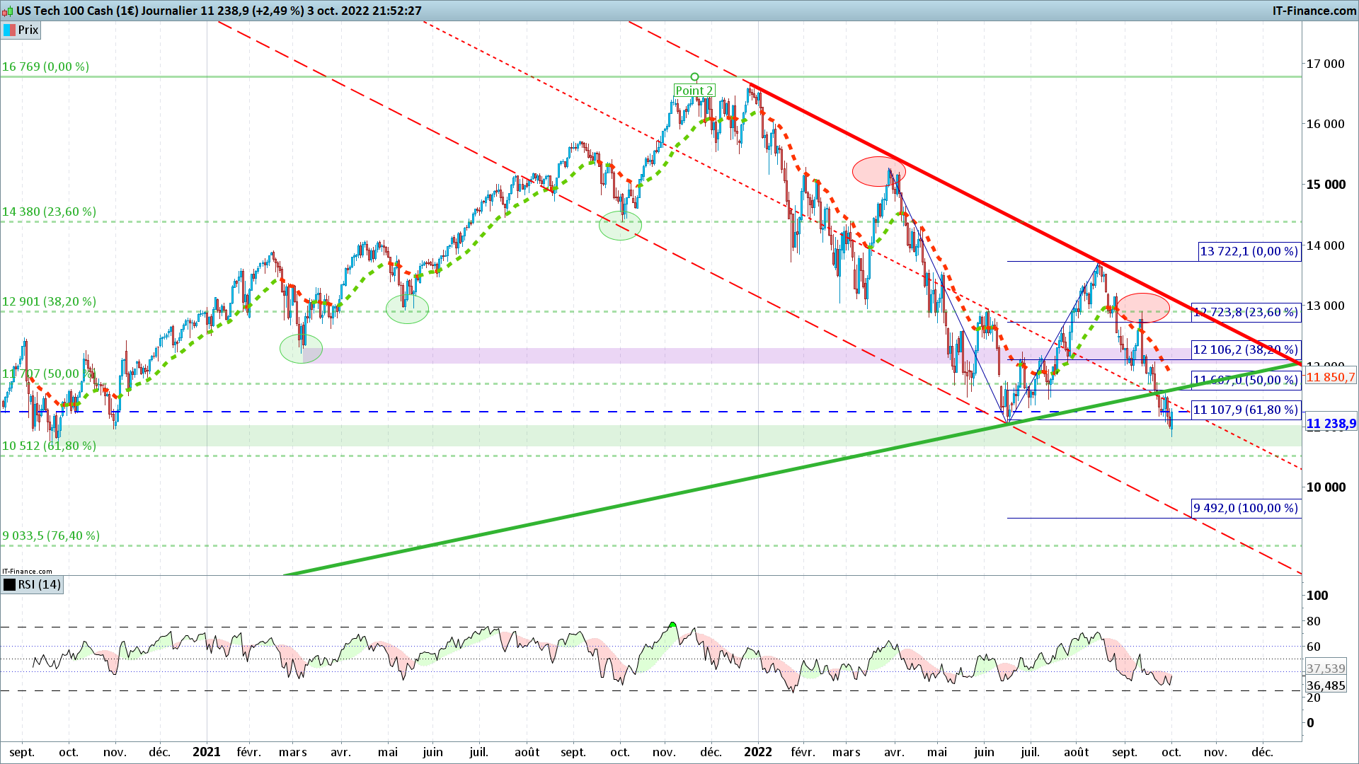Click the 2022 year marker on the time axis
Viewport: 1359px width, 764px height.
[757, 752]
